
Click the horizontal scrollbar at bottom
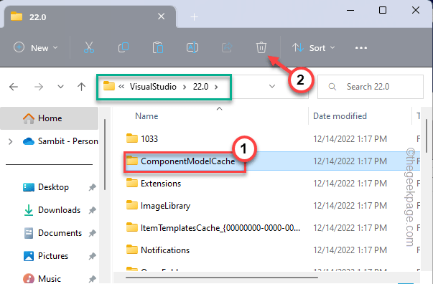[x=222, y=278]
